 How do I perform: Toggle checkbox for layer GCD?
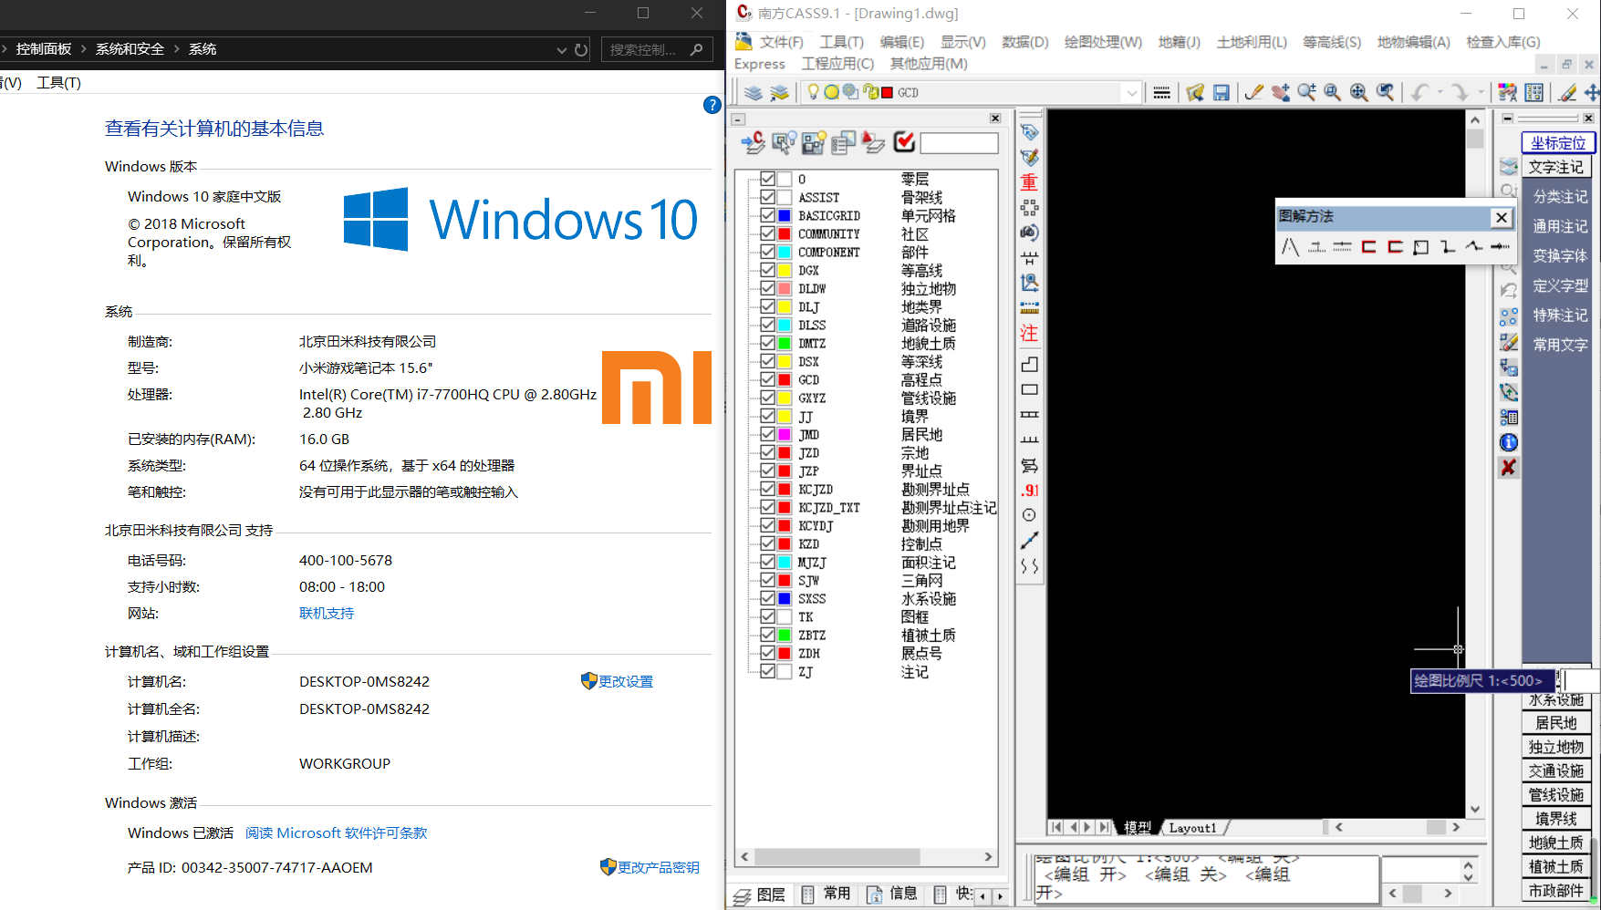[767, 379]
